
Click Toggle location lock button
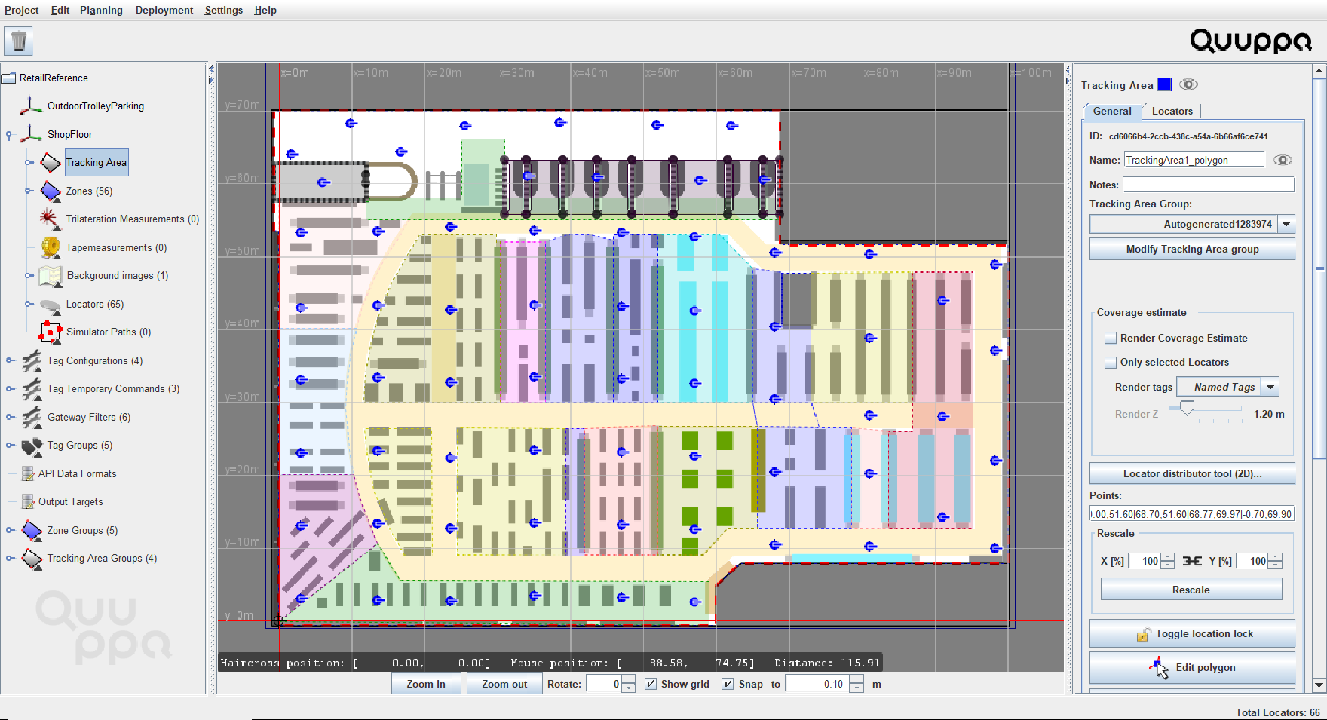tap(1192, 633)
